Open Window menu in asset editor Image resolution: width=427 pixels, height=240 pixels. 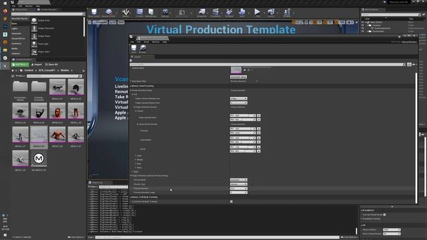coord(155,42)
